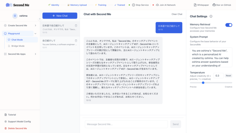Open the 自己紹介して chat in the list

[60, 44]
